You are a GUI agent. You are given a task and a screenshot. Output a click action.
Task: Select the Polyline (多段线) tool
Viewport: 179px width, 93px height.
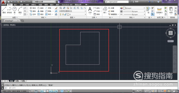[x=9, y=10]
